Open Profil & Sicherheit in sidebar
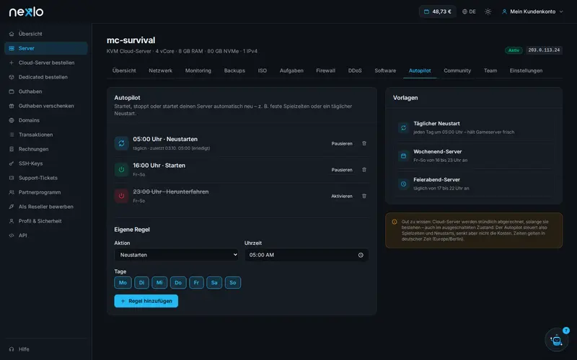577x360 pixels. click(x=46, y=221)
